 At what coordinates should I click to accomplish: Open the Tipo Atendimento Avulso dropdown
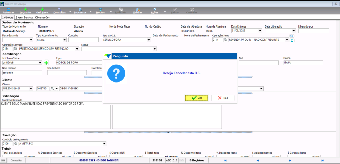coord(65,40)
